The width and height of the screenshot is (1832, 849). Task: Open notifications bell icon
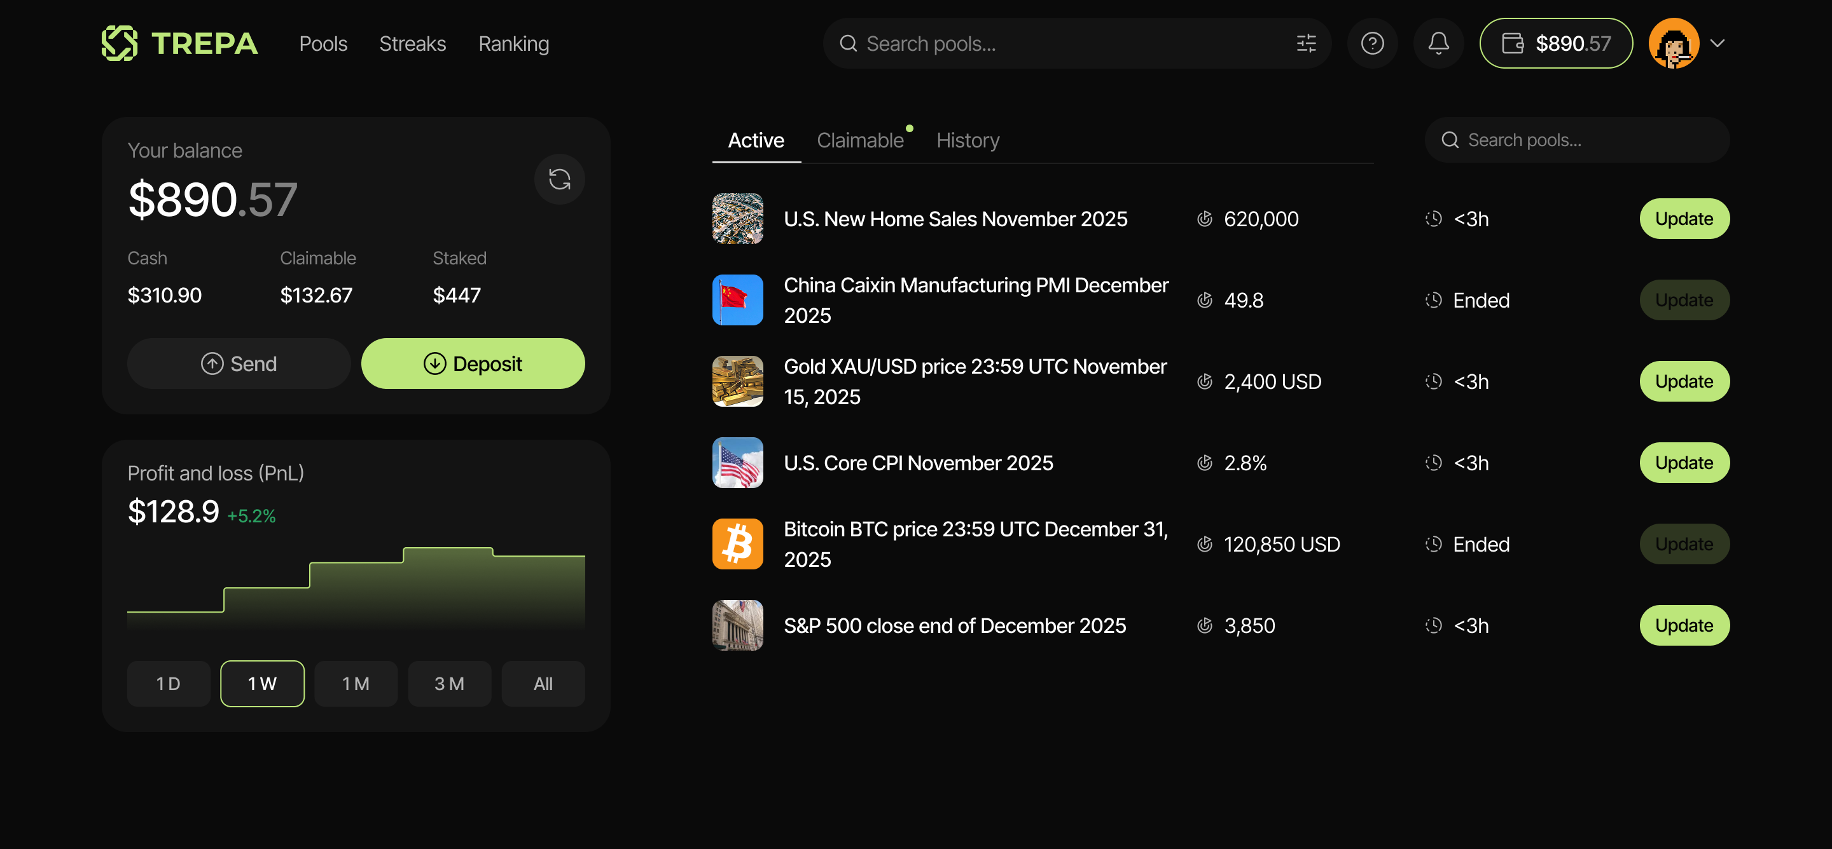1438,43
